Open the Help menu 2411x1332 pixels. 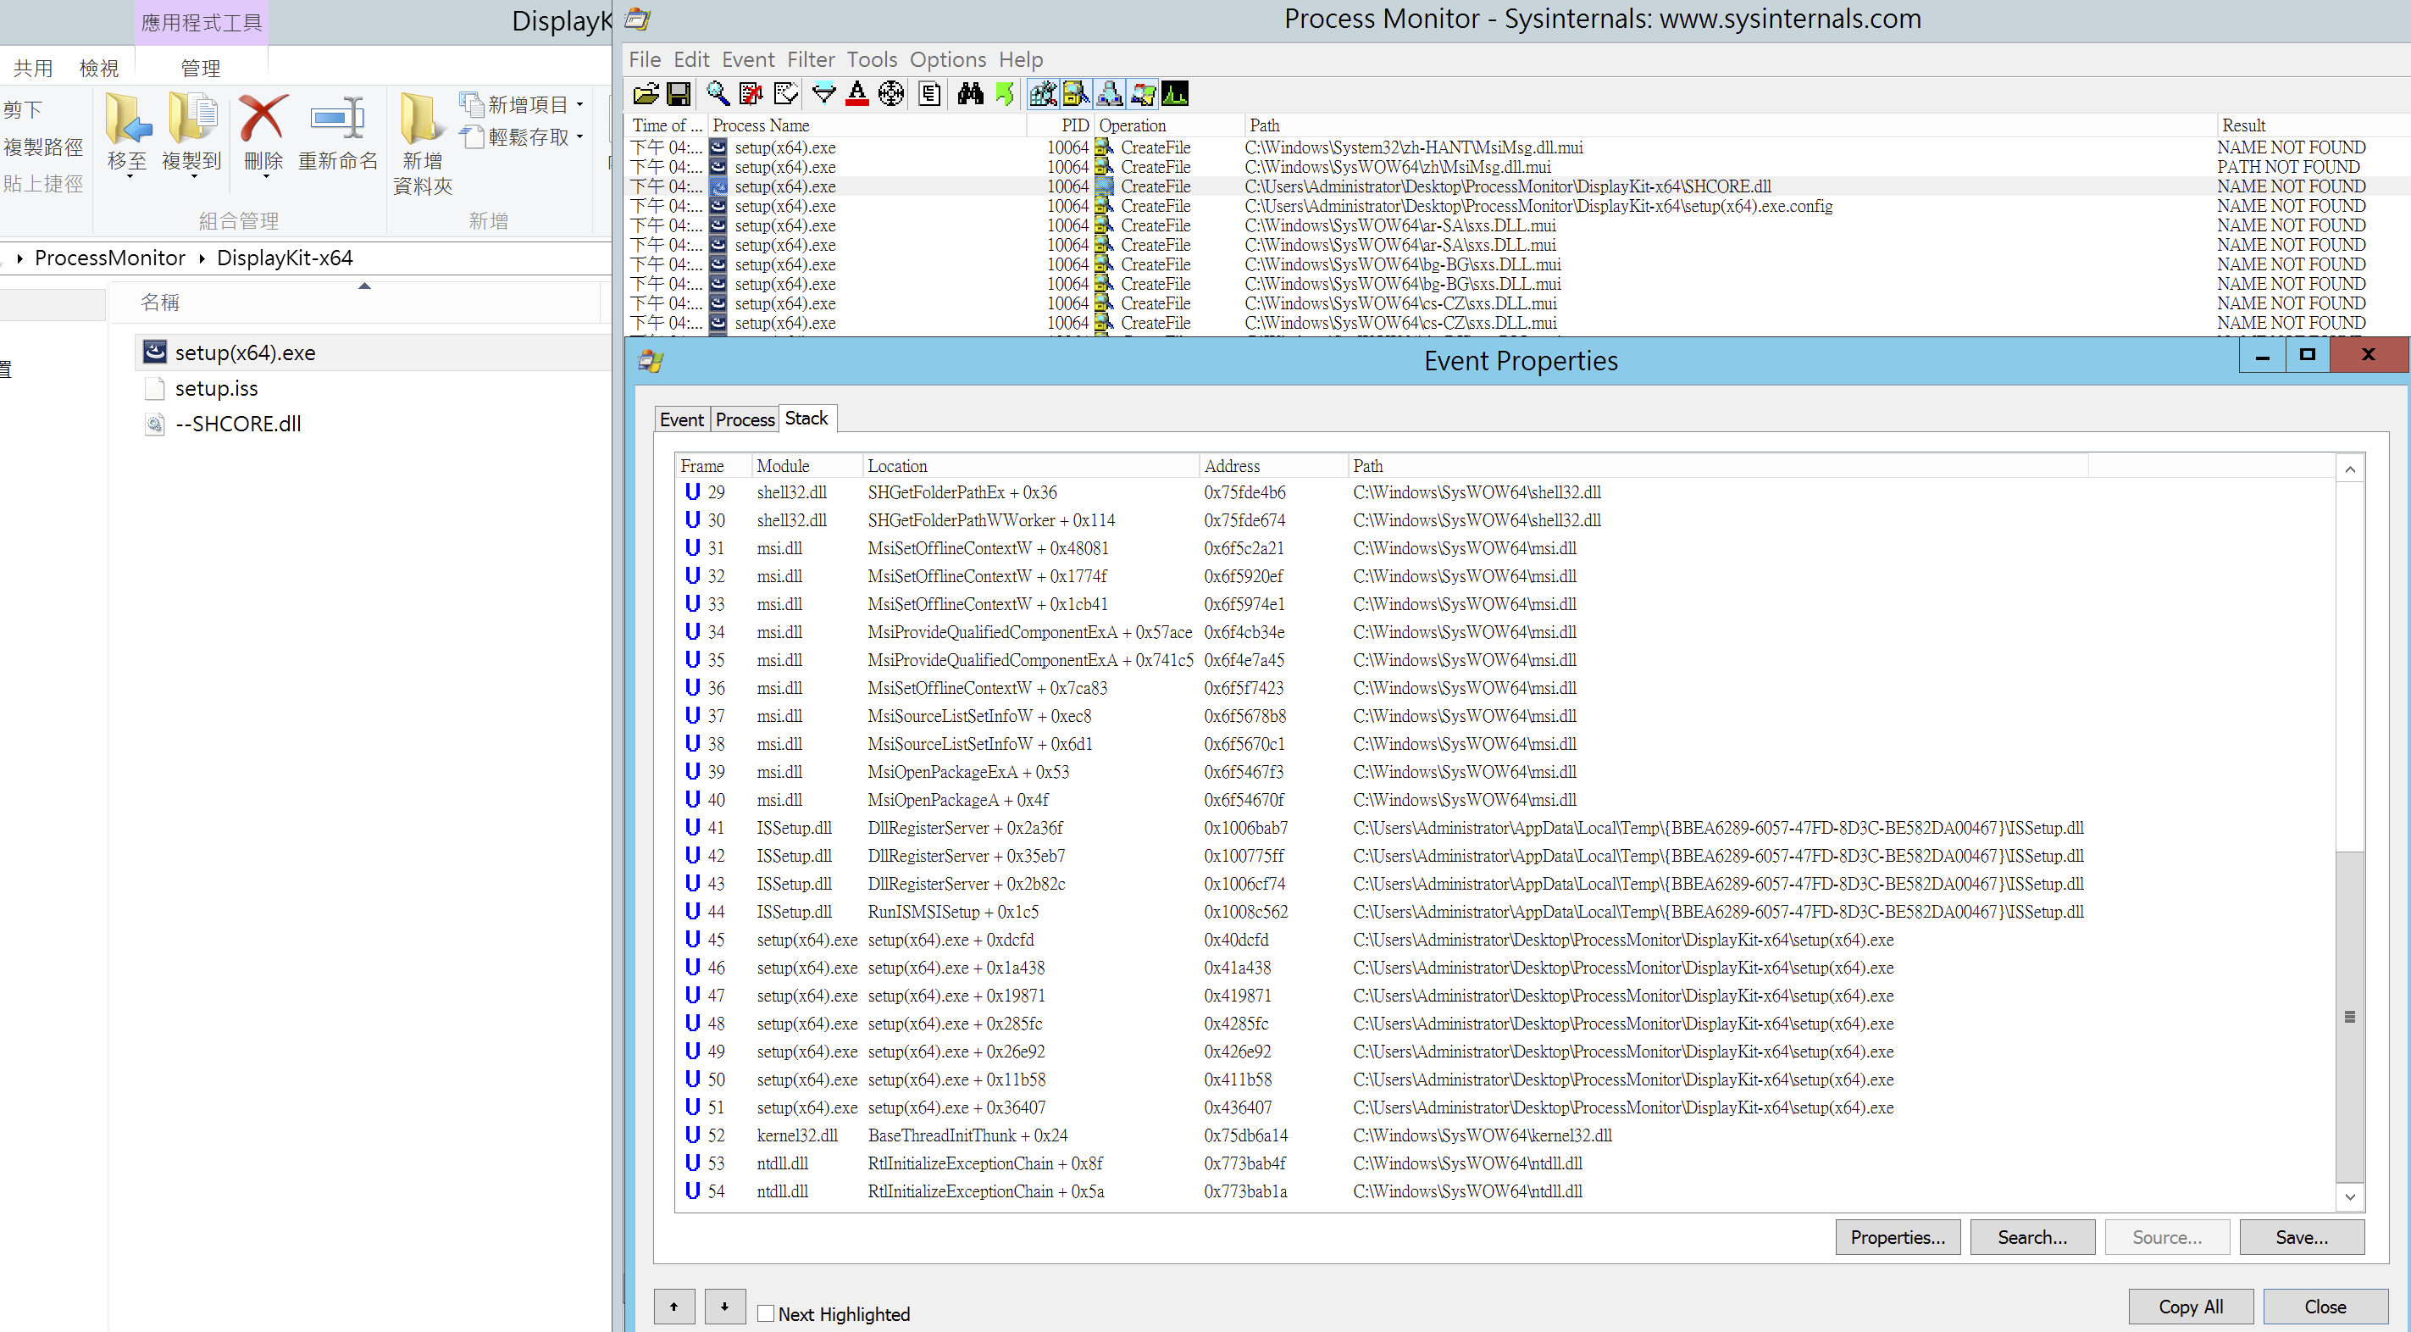click(1021, 60)
